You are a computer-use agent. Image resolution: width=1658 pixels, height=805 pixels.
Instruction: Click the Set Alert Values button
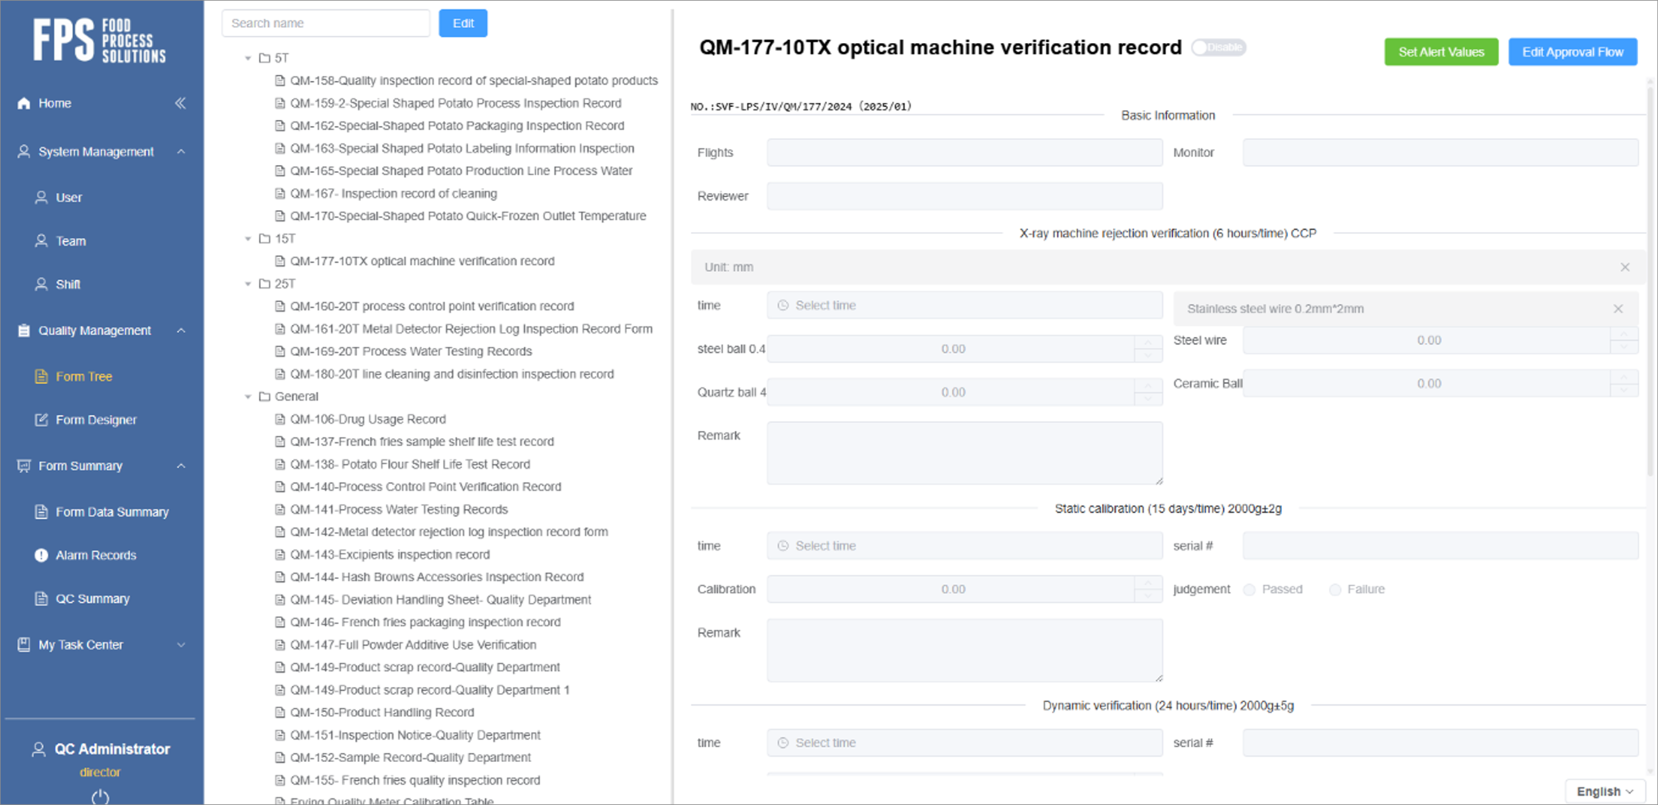1440,52
